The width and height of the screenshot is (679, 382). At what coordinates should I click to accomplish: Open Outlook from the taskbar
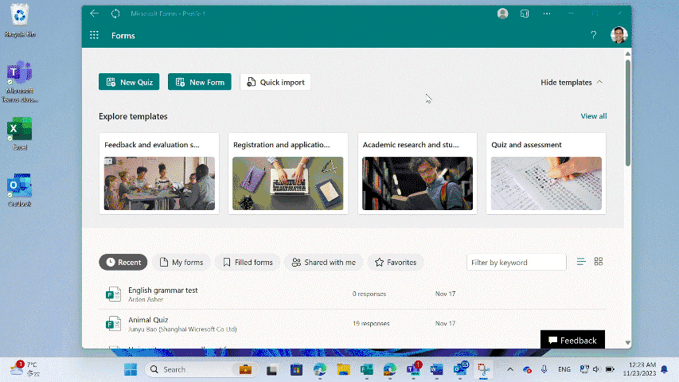(460, 369)
